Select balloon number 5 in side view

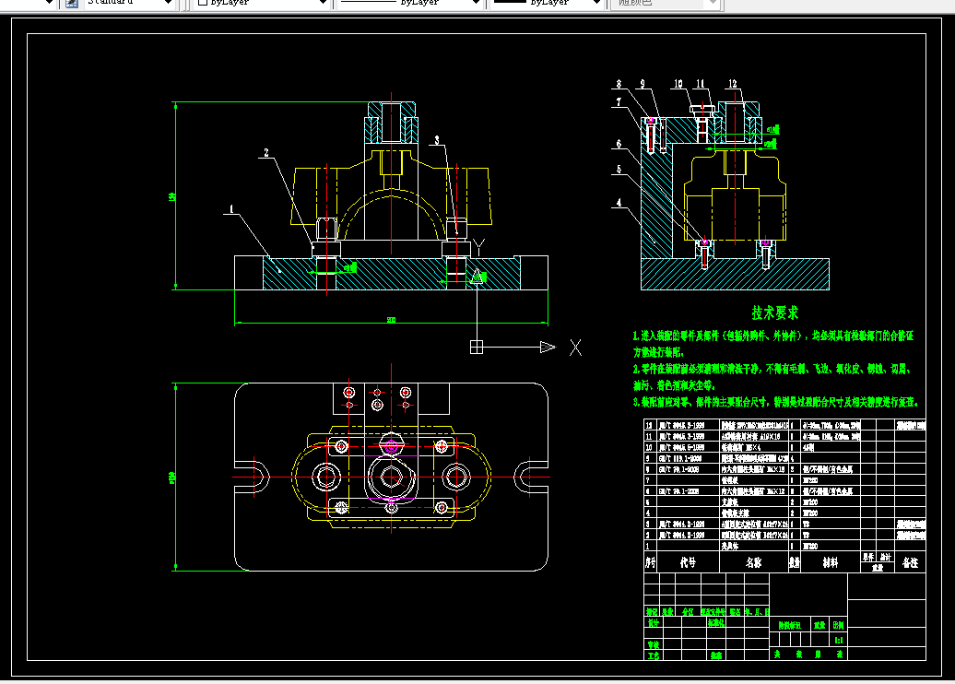(619, 170)
